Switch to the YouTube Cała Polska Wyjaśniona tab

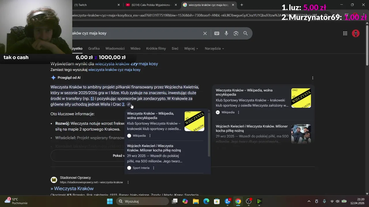click(x=151, y=5)
